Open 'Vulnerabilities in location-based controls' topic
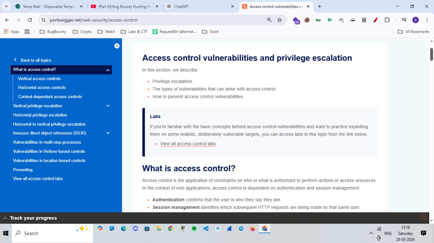 tap(49, 161)
